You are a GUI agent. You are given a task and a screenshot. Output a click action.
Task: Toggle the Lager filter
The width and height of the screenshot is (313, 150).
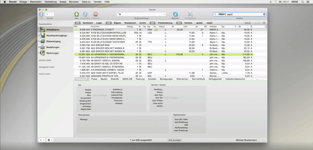pos(99,23)
